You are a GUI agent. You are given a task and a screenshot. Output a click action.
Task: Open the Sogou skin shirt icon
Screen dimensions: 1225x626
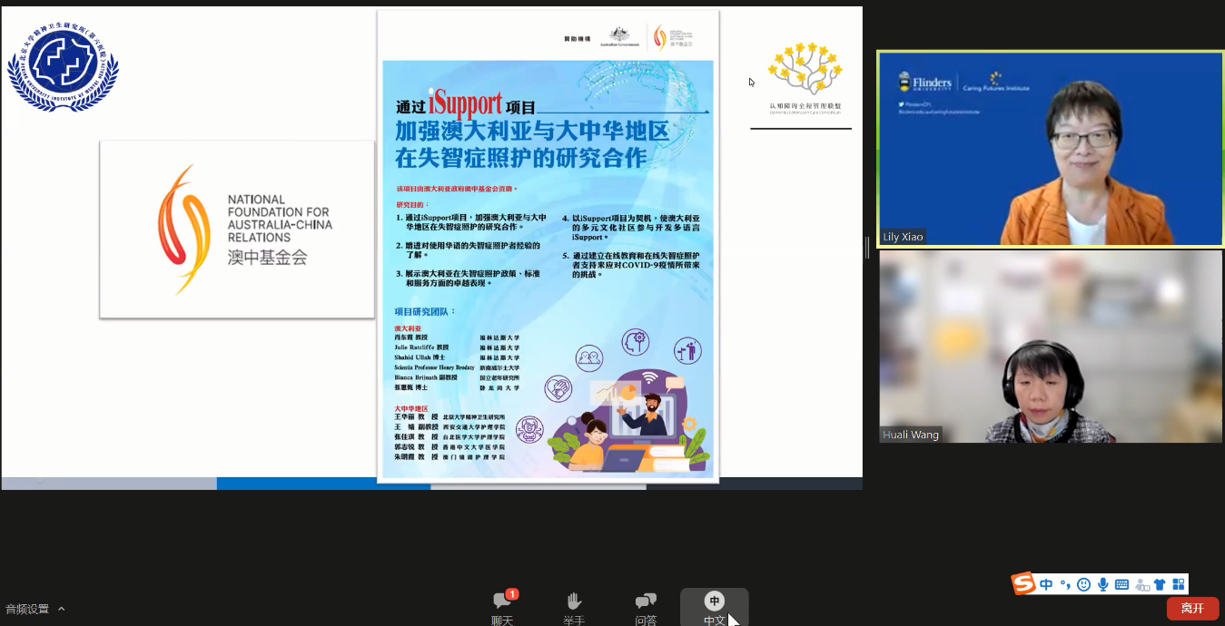pos(1160,584)
